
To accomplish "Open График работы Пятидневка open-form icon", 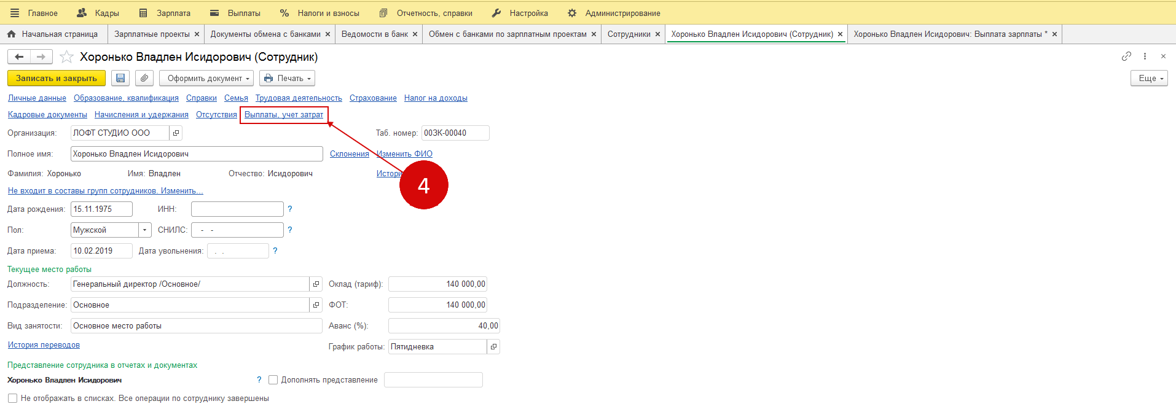I will 493,347.
